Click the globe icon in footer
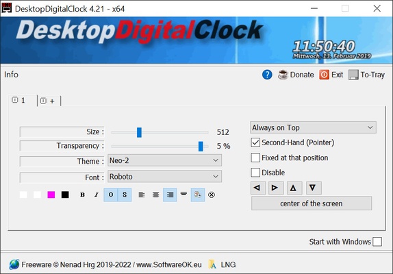The width and height of the screenshot is (393, 274). coord(14,264)
